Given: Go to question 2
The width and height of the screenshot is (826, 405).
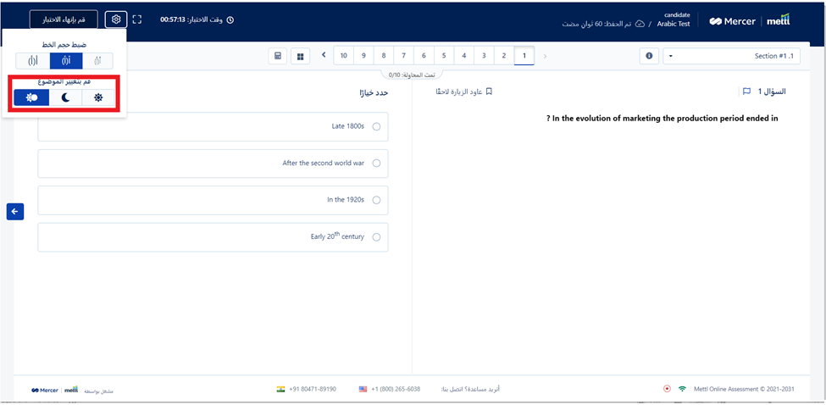Looking at the screenshot, I should [504, 55].
